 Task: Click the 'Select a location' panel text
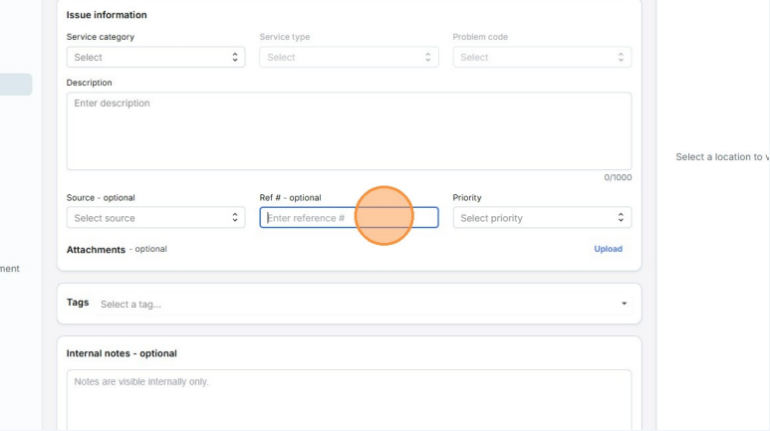point(721,157)
